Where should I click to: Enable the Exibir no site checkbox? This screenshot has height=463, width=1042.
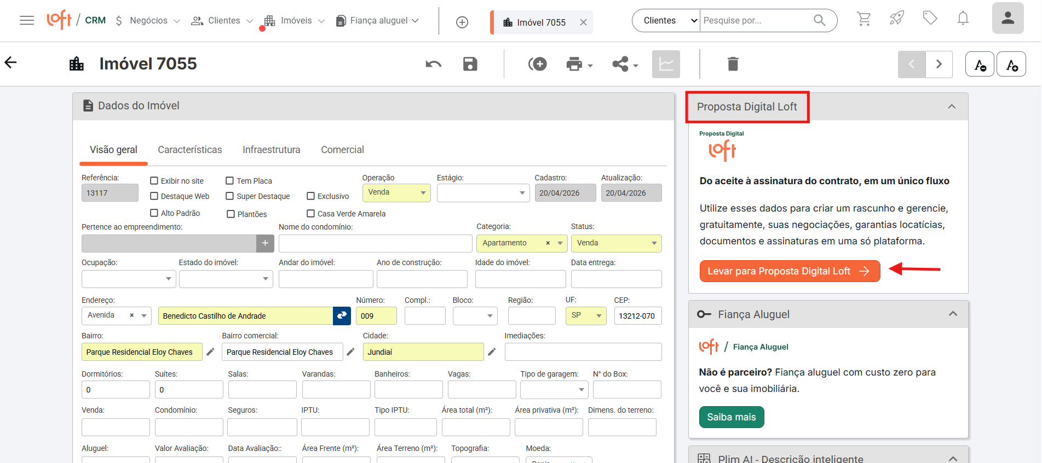154,181
